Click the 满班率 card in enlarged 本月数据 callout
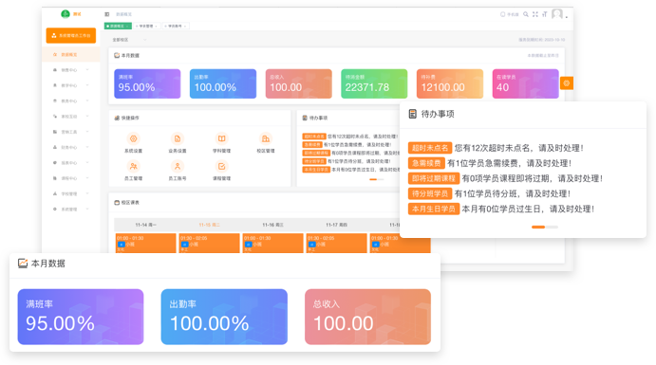The image size is (656, 365). (81, 317)
